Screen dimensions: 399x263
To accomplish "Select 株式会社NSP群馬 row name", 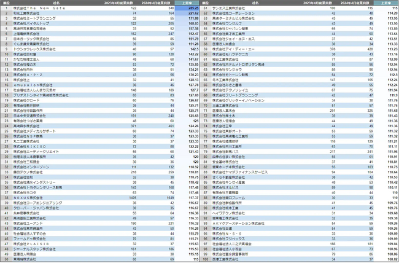I will 28,136.
